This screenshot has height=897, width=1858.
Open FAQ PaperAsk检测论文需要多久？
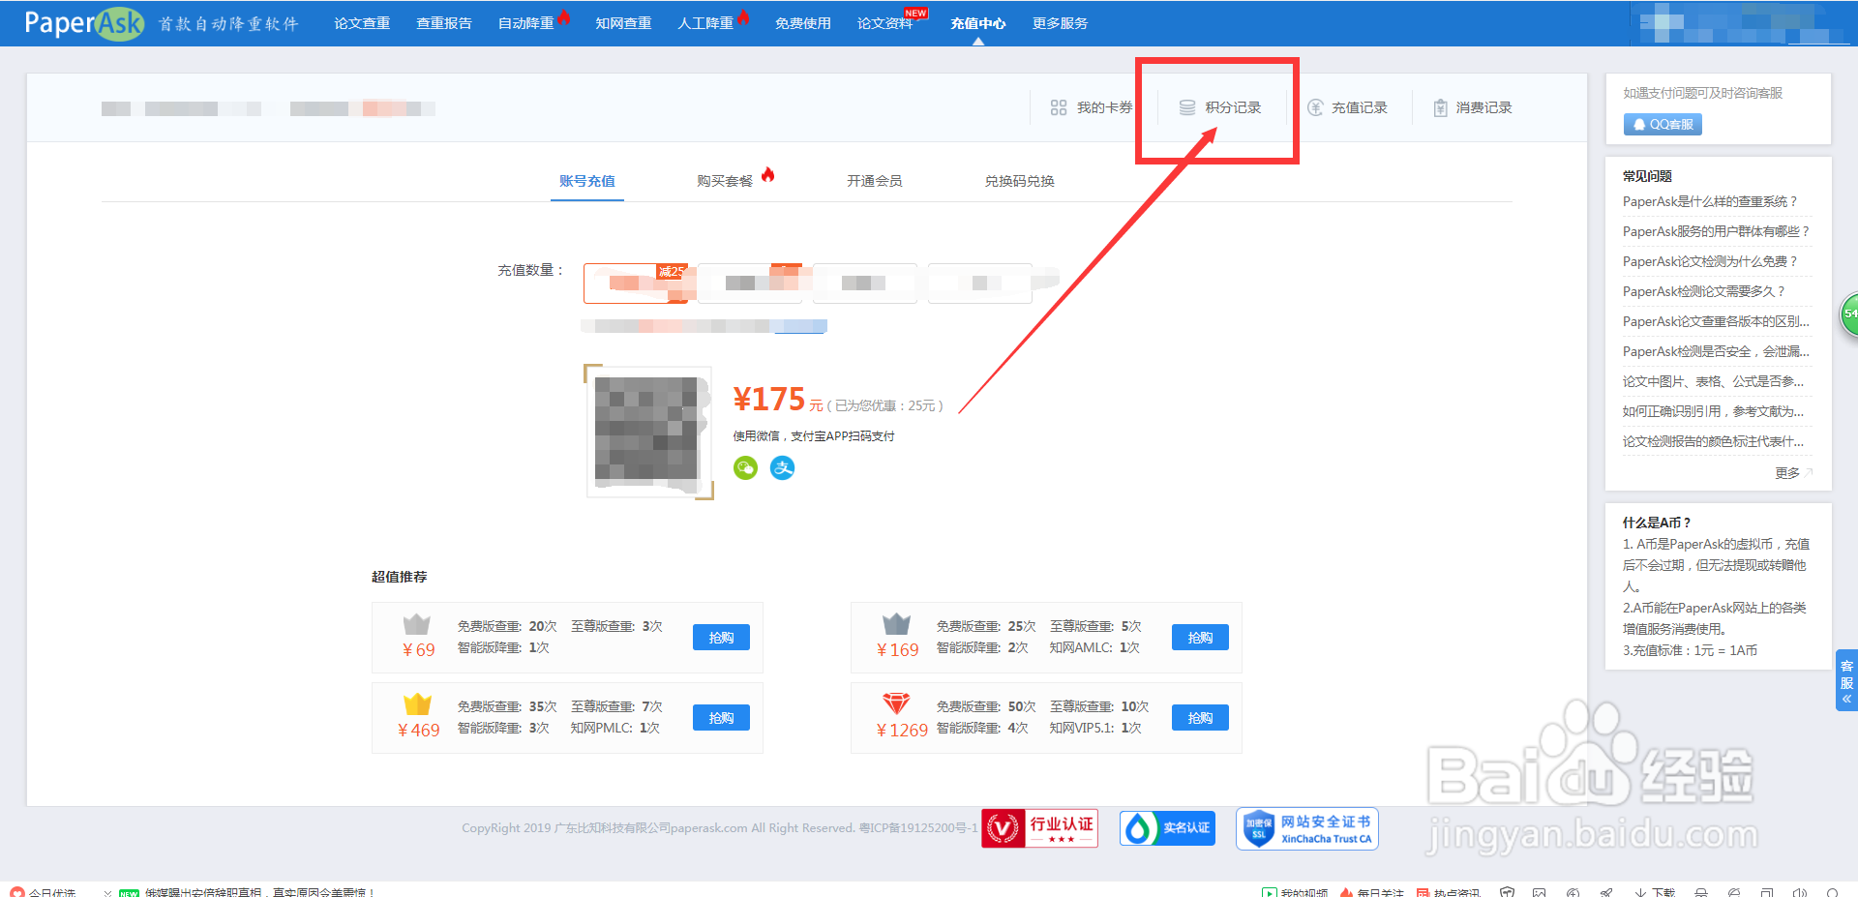[x=1704, y=291]
